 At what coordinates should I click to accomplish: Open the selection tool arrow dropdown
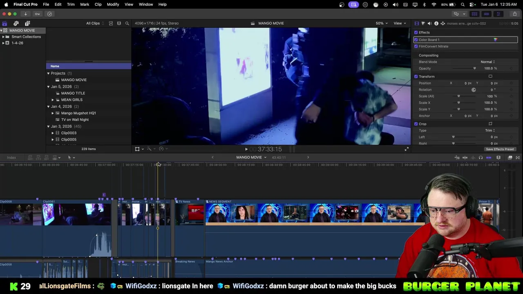71,158
